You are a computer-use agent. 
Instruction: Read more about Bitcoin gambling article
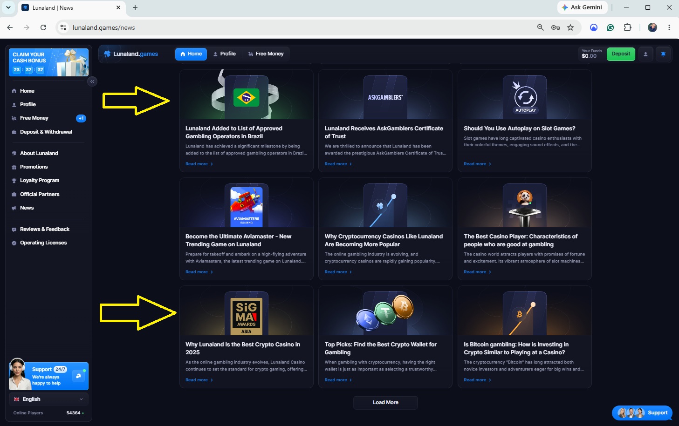477,380
